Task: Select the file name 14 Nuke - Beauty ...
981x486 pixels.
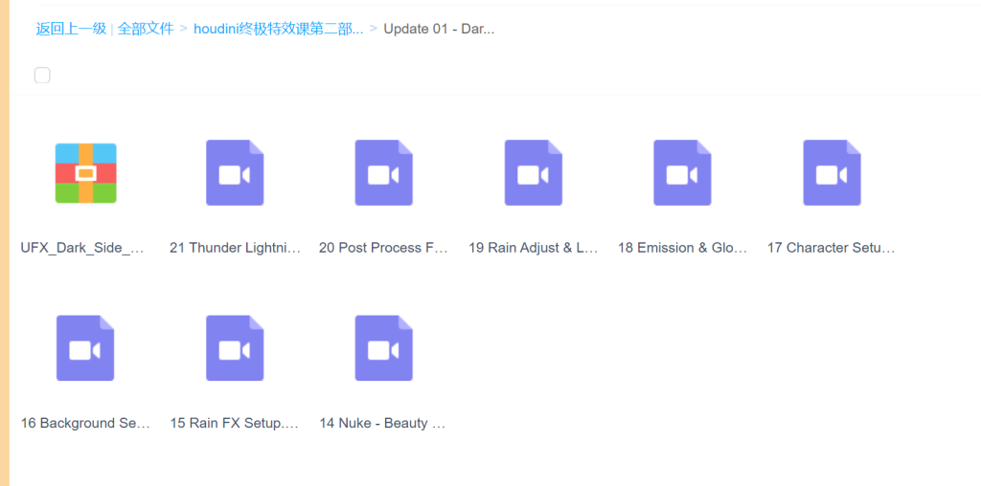Action: (382, 424)
